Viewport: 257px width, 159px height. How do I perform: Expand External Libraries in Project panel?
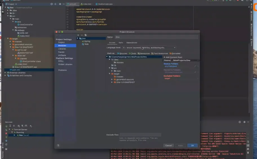click(5, 73)
